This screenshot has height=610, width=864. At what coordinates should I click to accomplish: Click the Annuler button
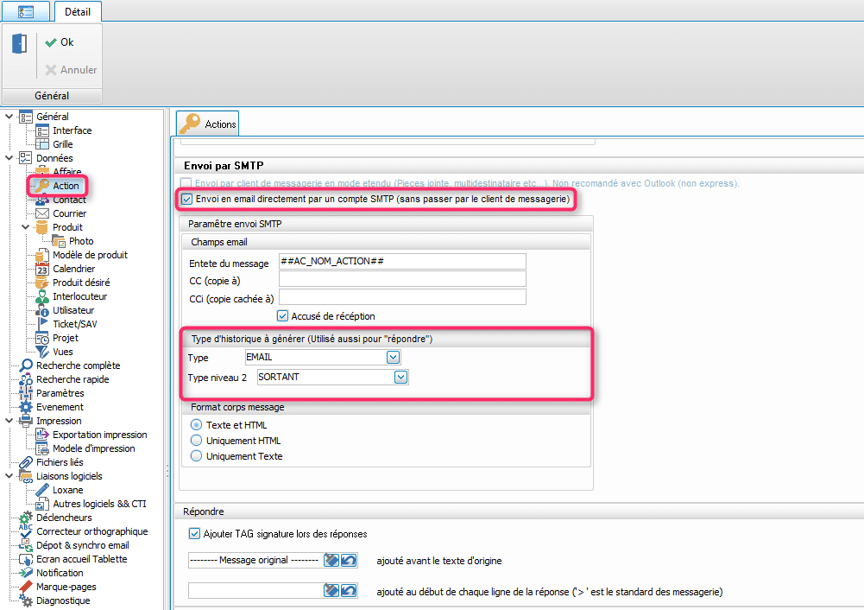[x=71, y=70]
